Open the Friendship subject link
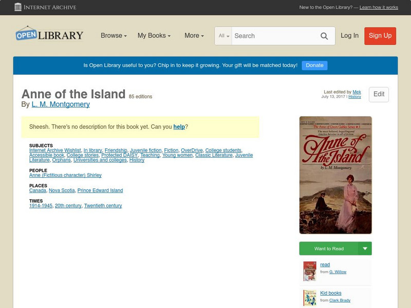This screenshot has width=411, height=308. pos(116,150)
